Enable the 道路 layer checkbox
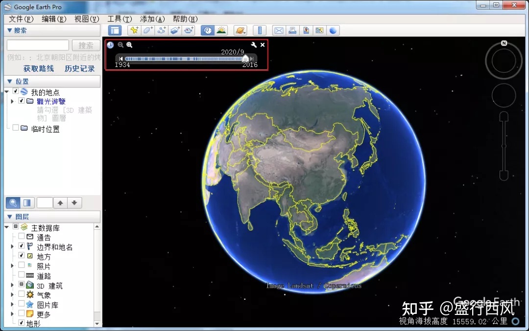Screen dimensions: 529x331 [21, 275]
